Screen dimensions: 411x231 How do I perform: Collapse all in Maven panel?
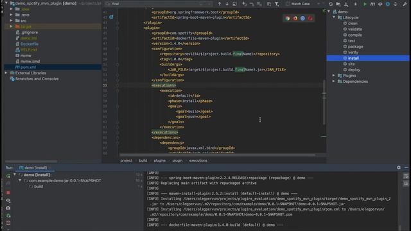point(396,4)
